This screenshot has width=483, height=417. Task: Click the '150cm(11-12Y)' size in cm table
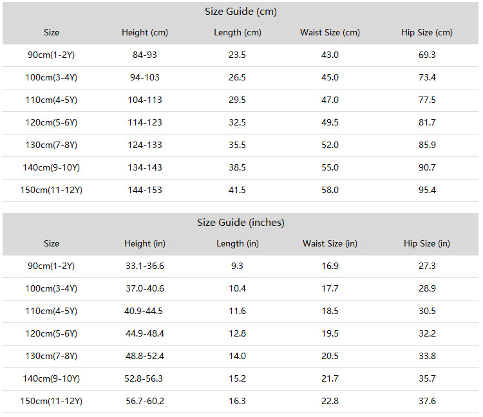51,190
